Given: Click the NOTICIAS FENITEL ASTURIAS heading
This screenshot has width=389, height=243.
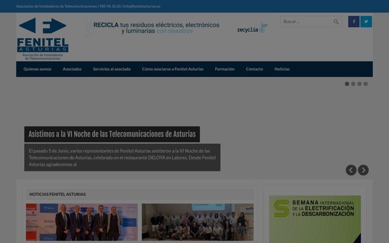Looking at the screenshot, I should tap(58, 194).
